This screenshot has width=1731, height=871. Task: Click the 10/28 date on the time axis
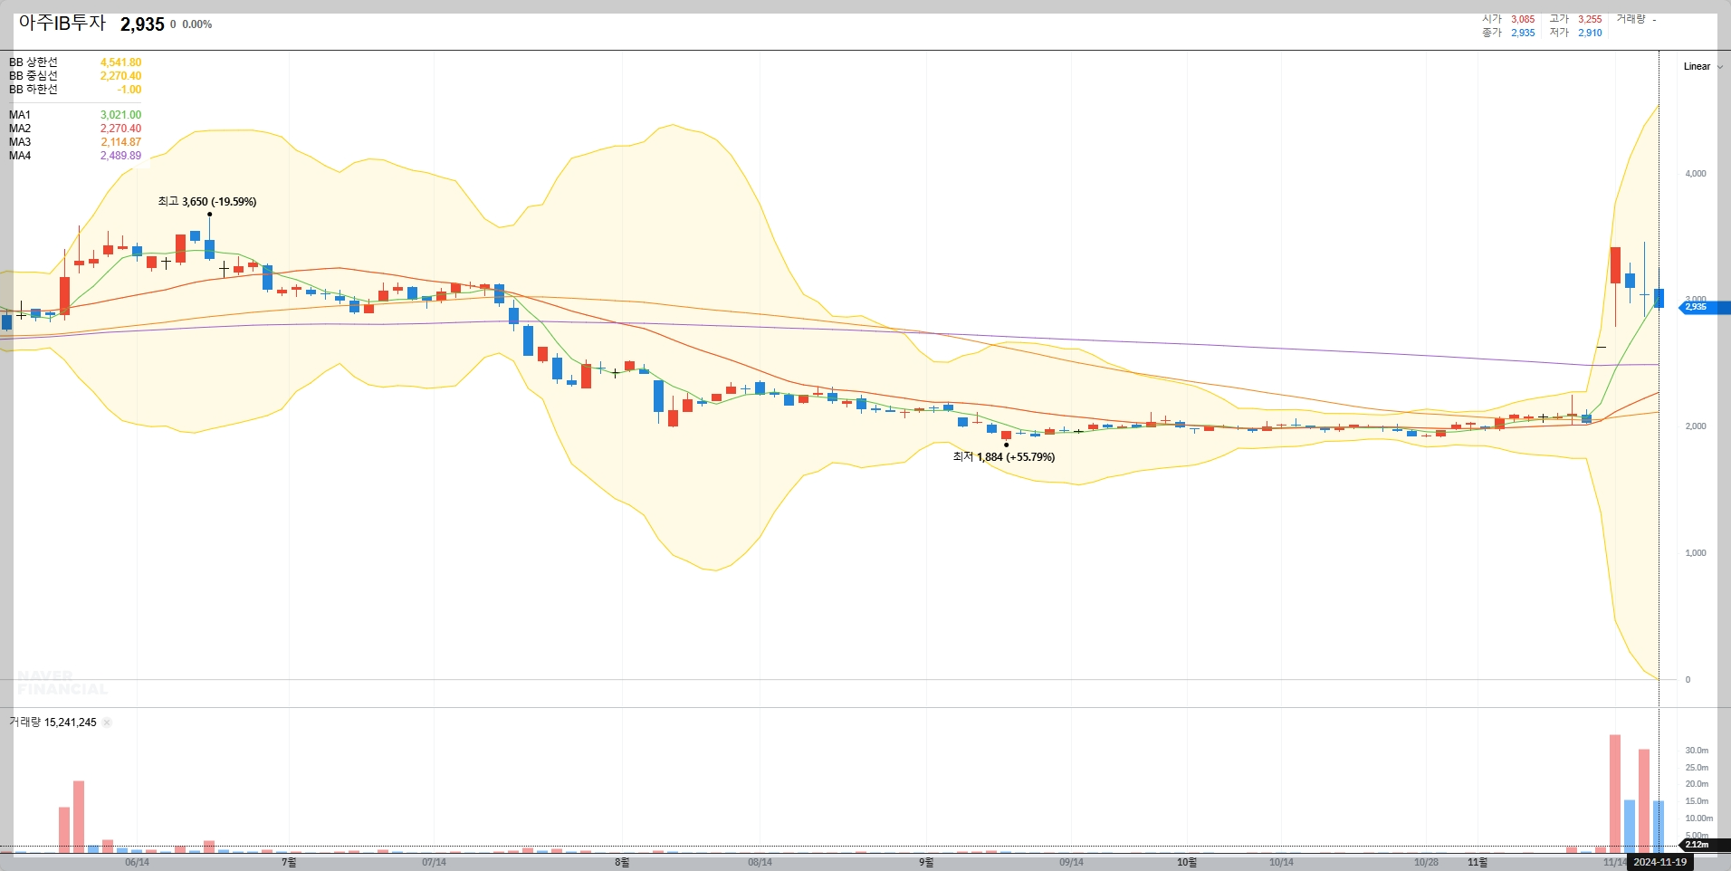click(1426, 863)
